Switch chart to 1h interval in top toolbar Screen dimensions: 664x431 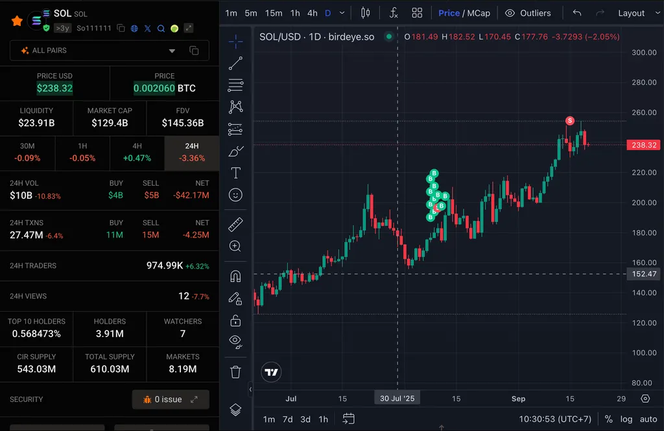click(295, 13)
